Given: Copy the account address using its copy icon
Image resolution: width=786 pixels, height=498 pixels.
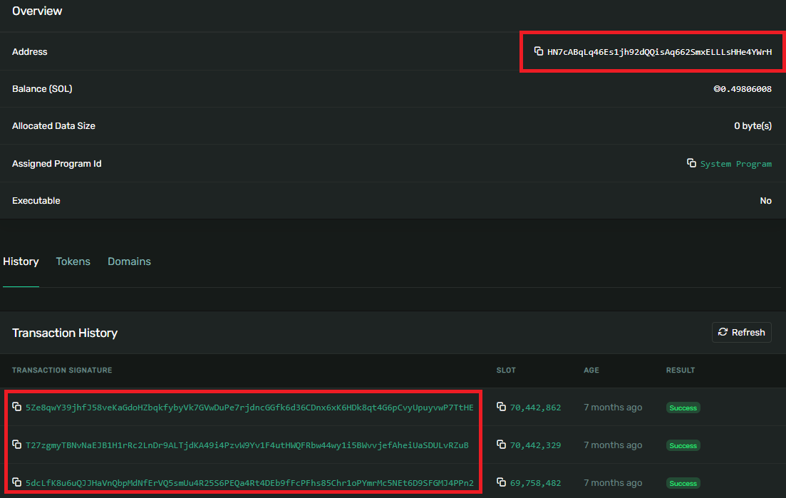Looking at the screenshot, I should point(539,51).
